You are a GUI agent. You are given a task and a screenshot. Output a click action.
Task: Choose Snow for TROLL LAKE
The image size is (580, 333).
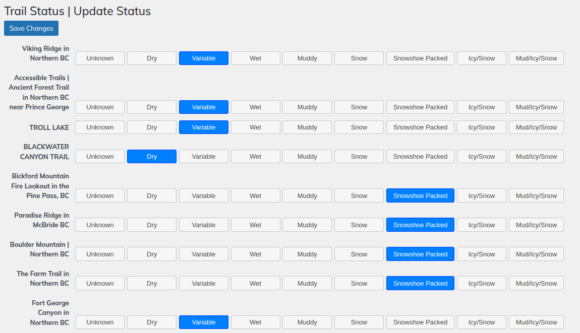click(359, 127)
